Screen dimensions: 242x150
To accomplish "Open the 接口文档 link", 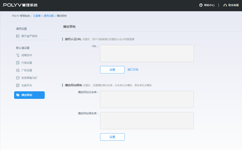I will click(133, 70).
